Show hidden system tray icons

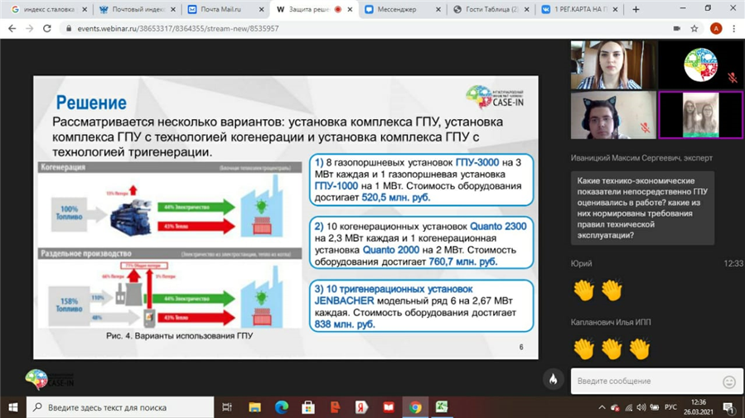pos(602,407)
